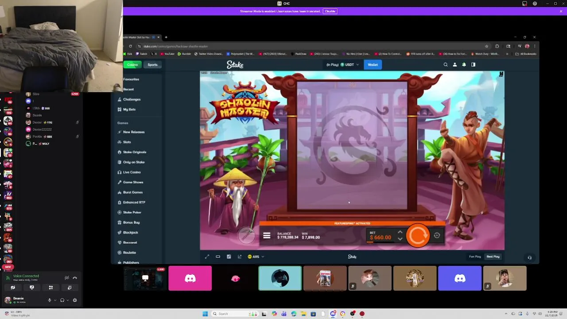Reload the browser page
Viewport: 567px width, 319px height.
pos(130,46)
